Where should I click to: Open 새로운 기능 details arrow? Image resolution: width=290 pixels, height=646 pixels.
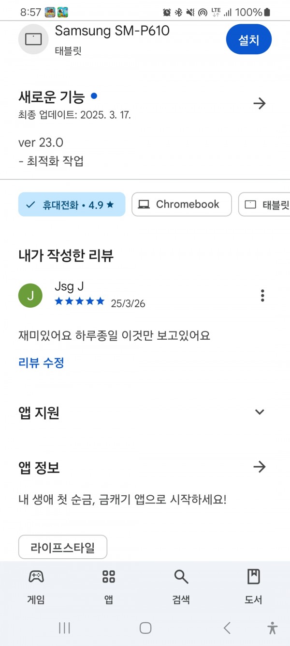(260, 103)
